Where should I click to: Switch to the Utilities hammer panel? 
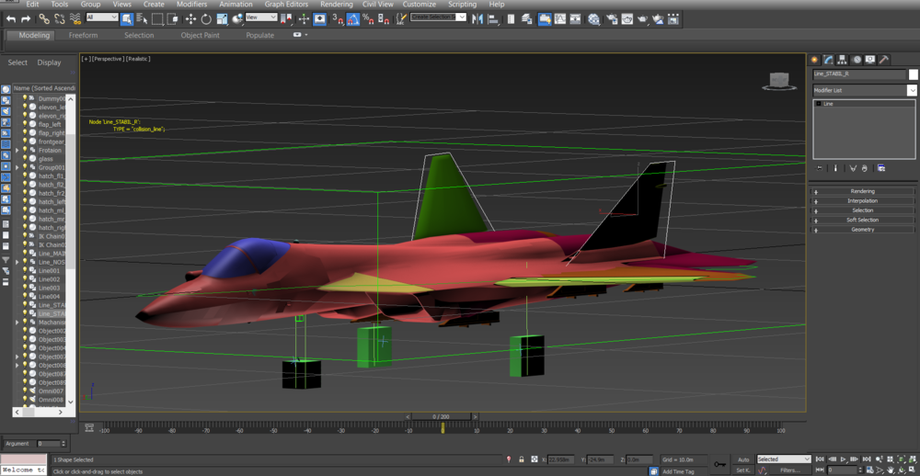(884, 60)
